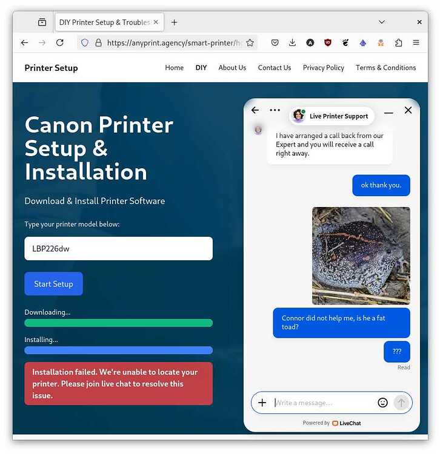440x454 pixels.
Task: Click the Write a message field
Action: click(322, 403)
